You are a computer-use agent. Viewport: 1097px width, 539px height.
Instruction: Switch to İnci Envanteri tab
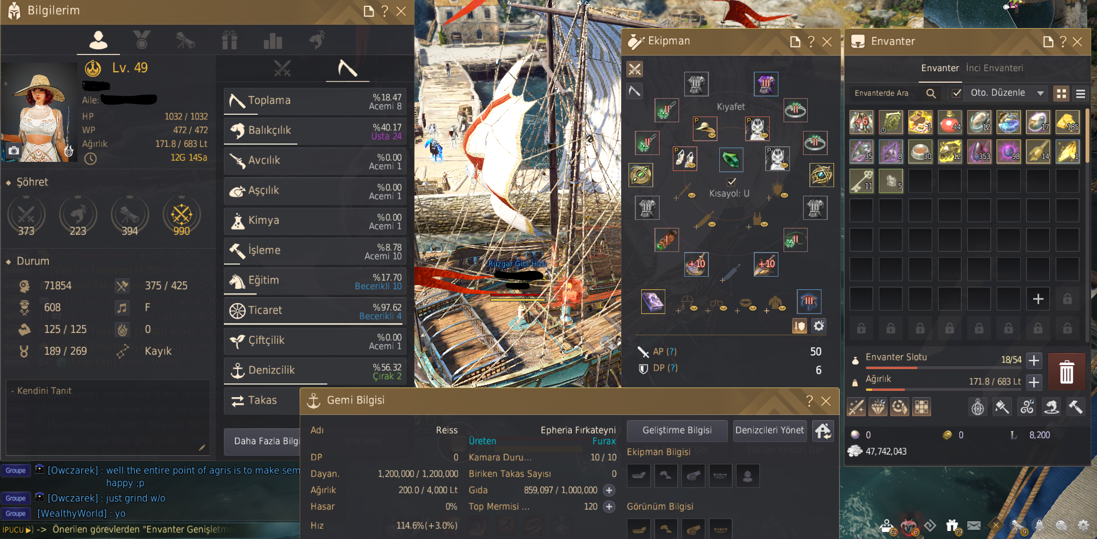click(x=994, y=68)
